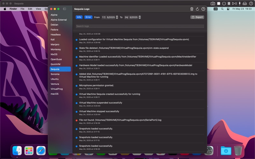Pause the VM using the pause icon
Screen dimensions: 255x159
(x=229, y=3)
